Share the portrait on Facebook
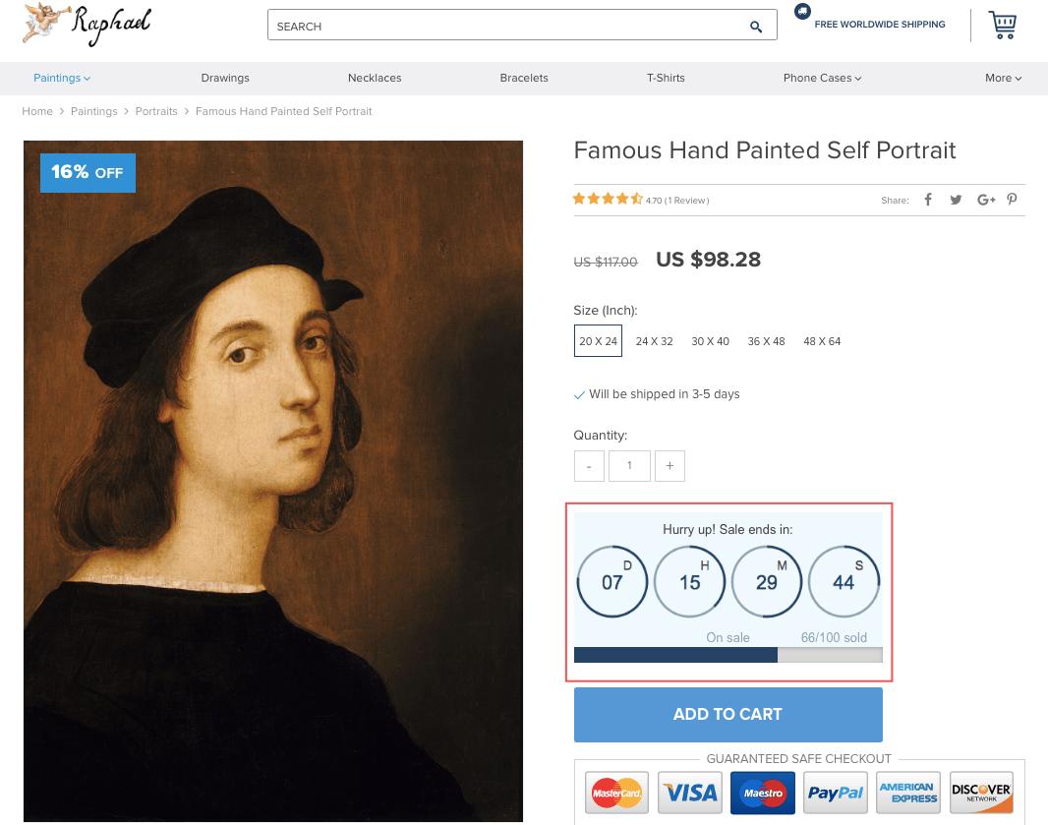 [x=927, y=200]
